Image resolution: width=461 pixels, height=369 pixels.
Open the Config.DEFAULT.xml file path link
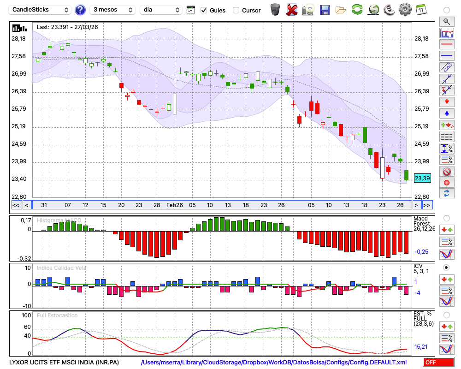point(274,363)
